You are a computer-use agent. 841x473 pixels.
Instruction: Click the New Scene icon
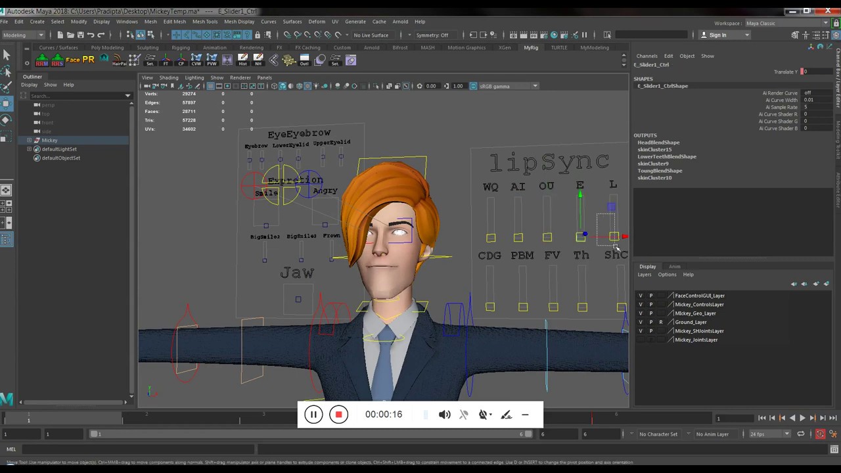pyautogui.click(x=60, y=35)
